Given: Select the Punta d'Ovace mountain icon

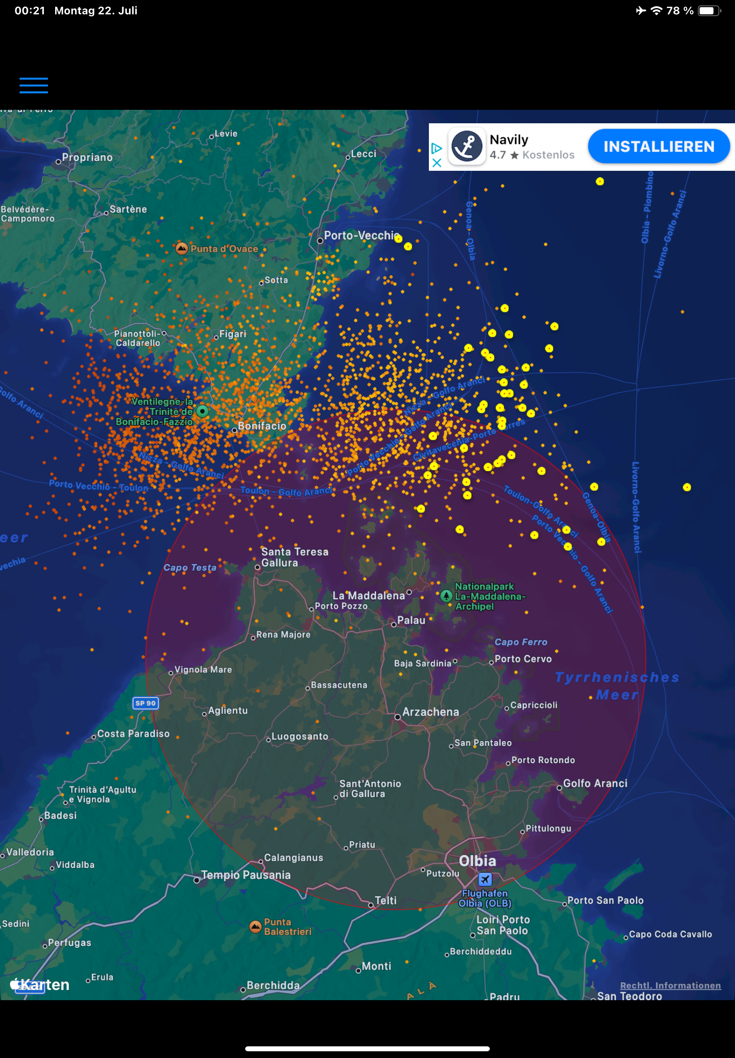Looking at the screenshot, I should click(x=182, y=249).
